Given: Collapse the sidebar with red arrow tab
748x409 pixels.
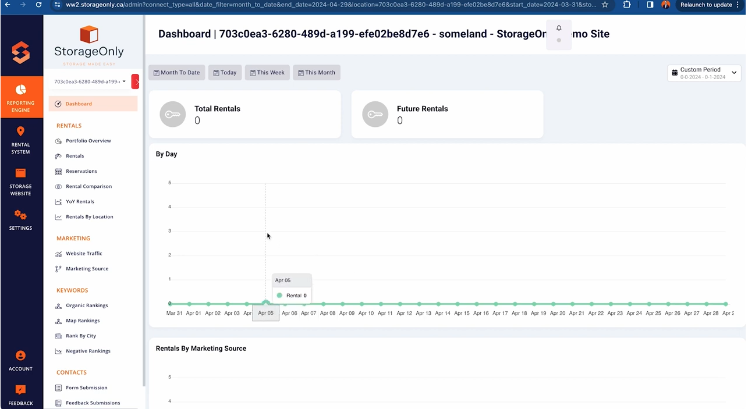Looking at the screenshot, I should point(136,81).
